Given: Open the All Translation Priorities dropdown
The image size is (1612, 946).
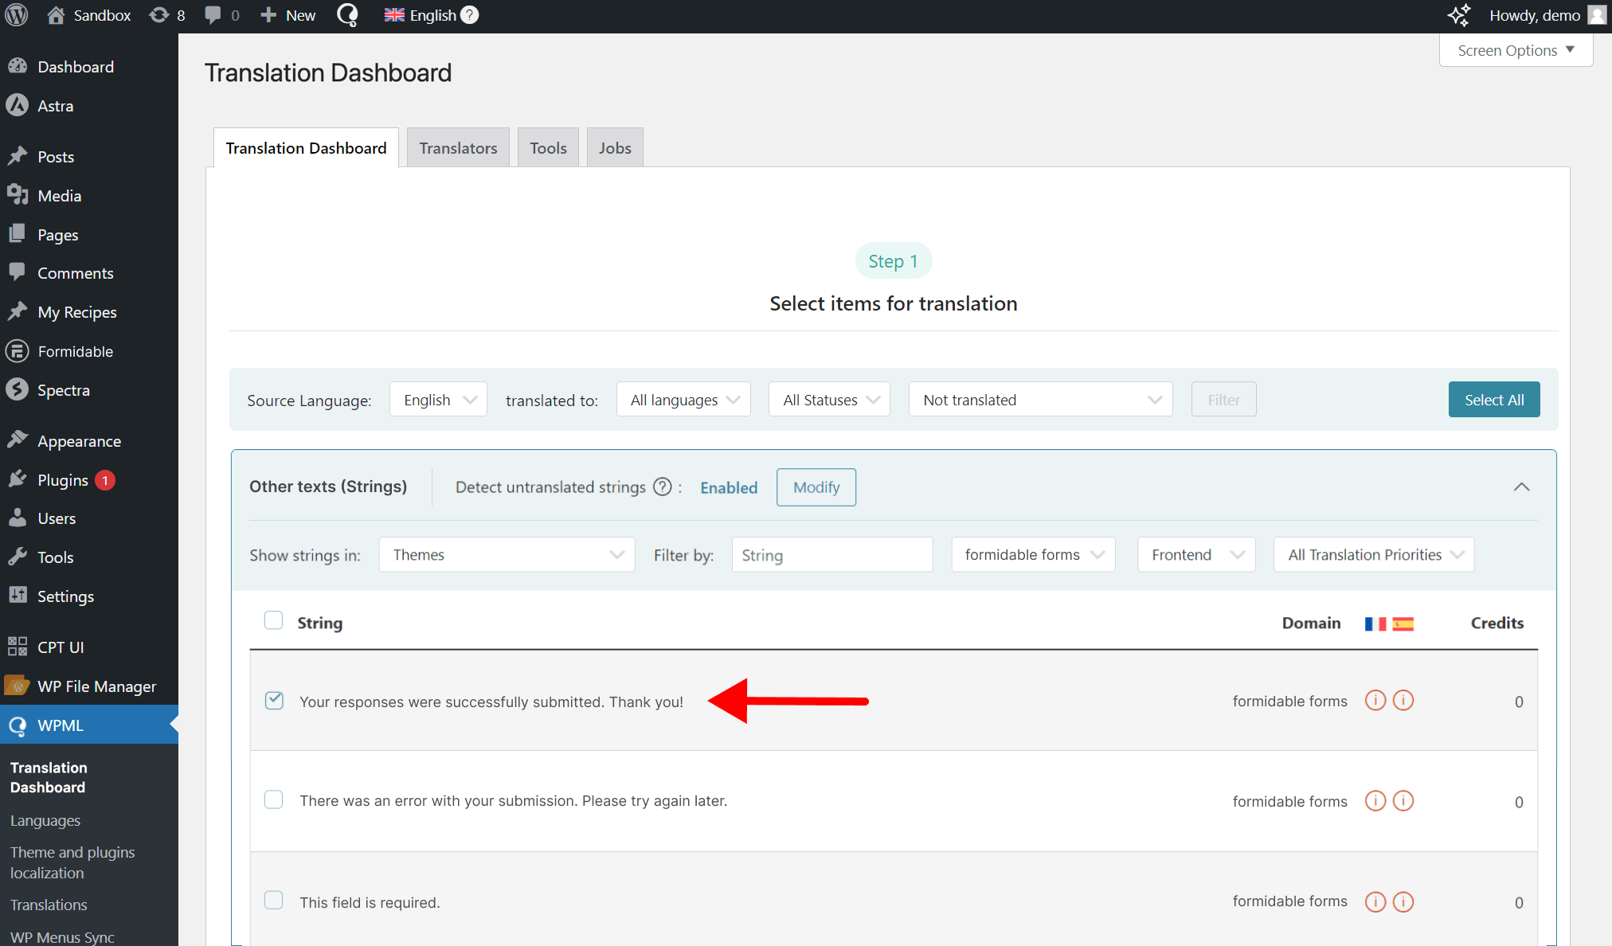Looking at the screenshot, I should [1374, 554].
